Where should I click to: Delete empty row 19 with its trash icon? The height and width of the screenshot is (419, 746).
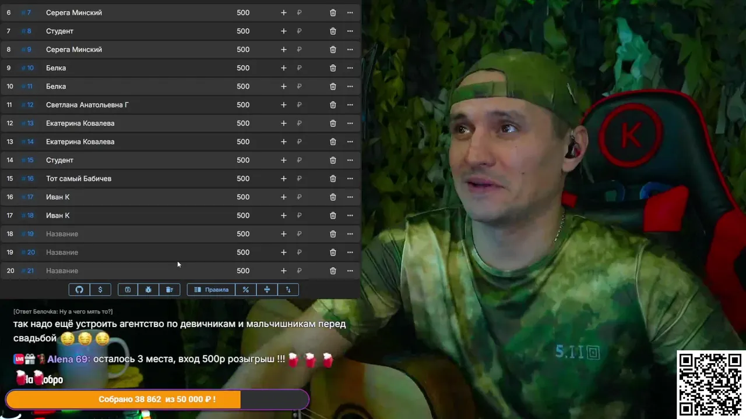point(333,252)
